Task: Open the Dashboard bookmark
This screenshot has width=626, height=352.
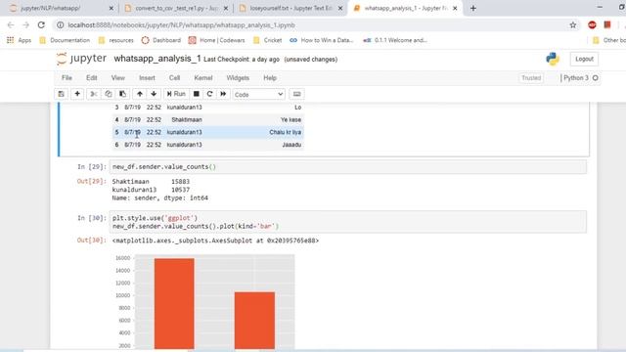Action: (x=161, y=40)
